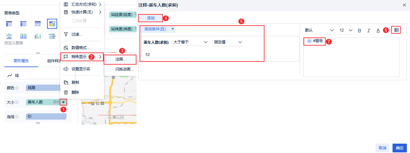Click the italic formatting icon
The image size is (410, 153).
click(368, 30)
